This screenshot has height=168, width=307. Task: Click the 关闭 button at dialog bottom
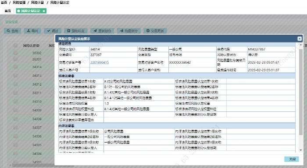point(292,159)
